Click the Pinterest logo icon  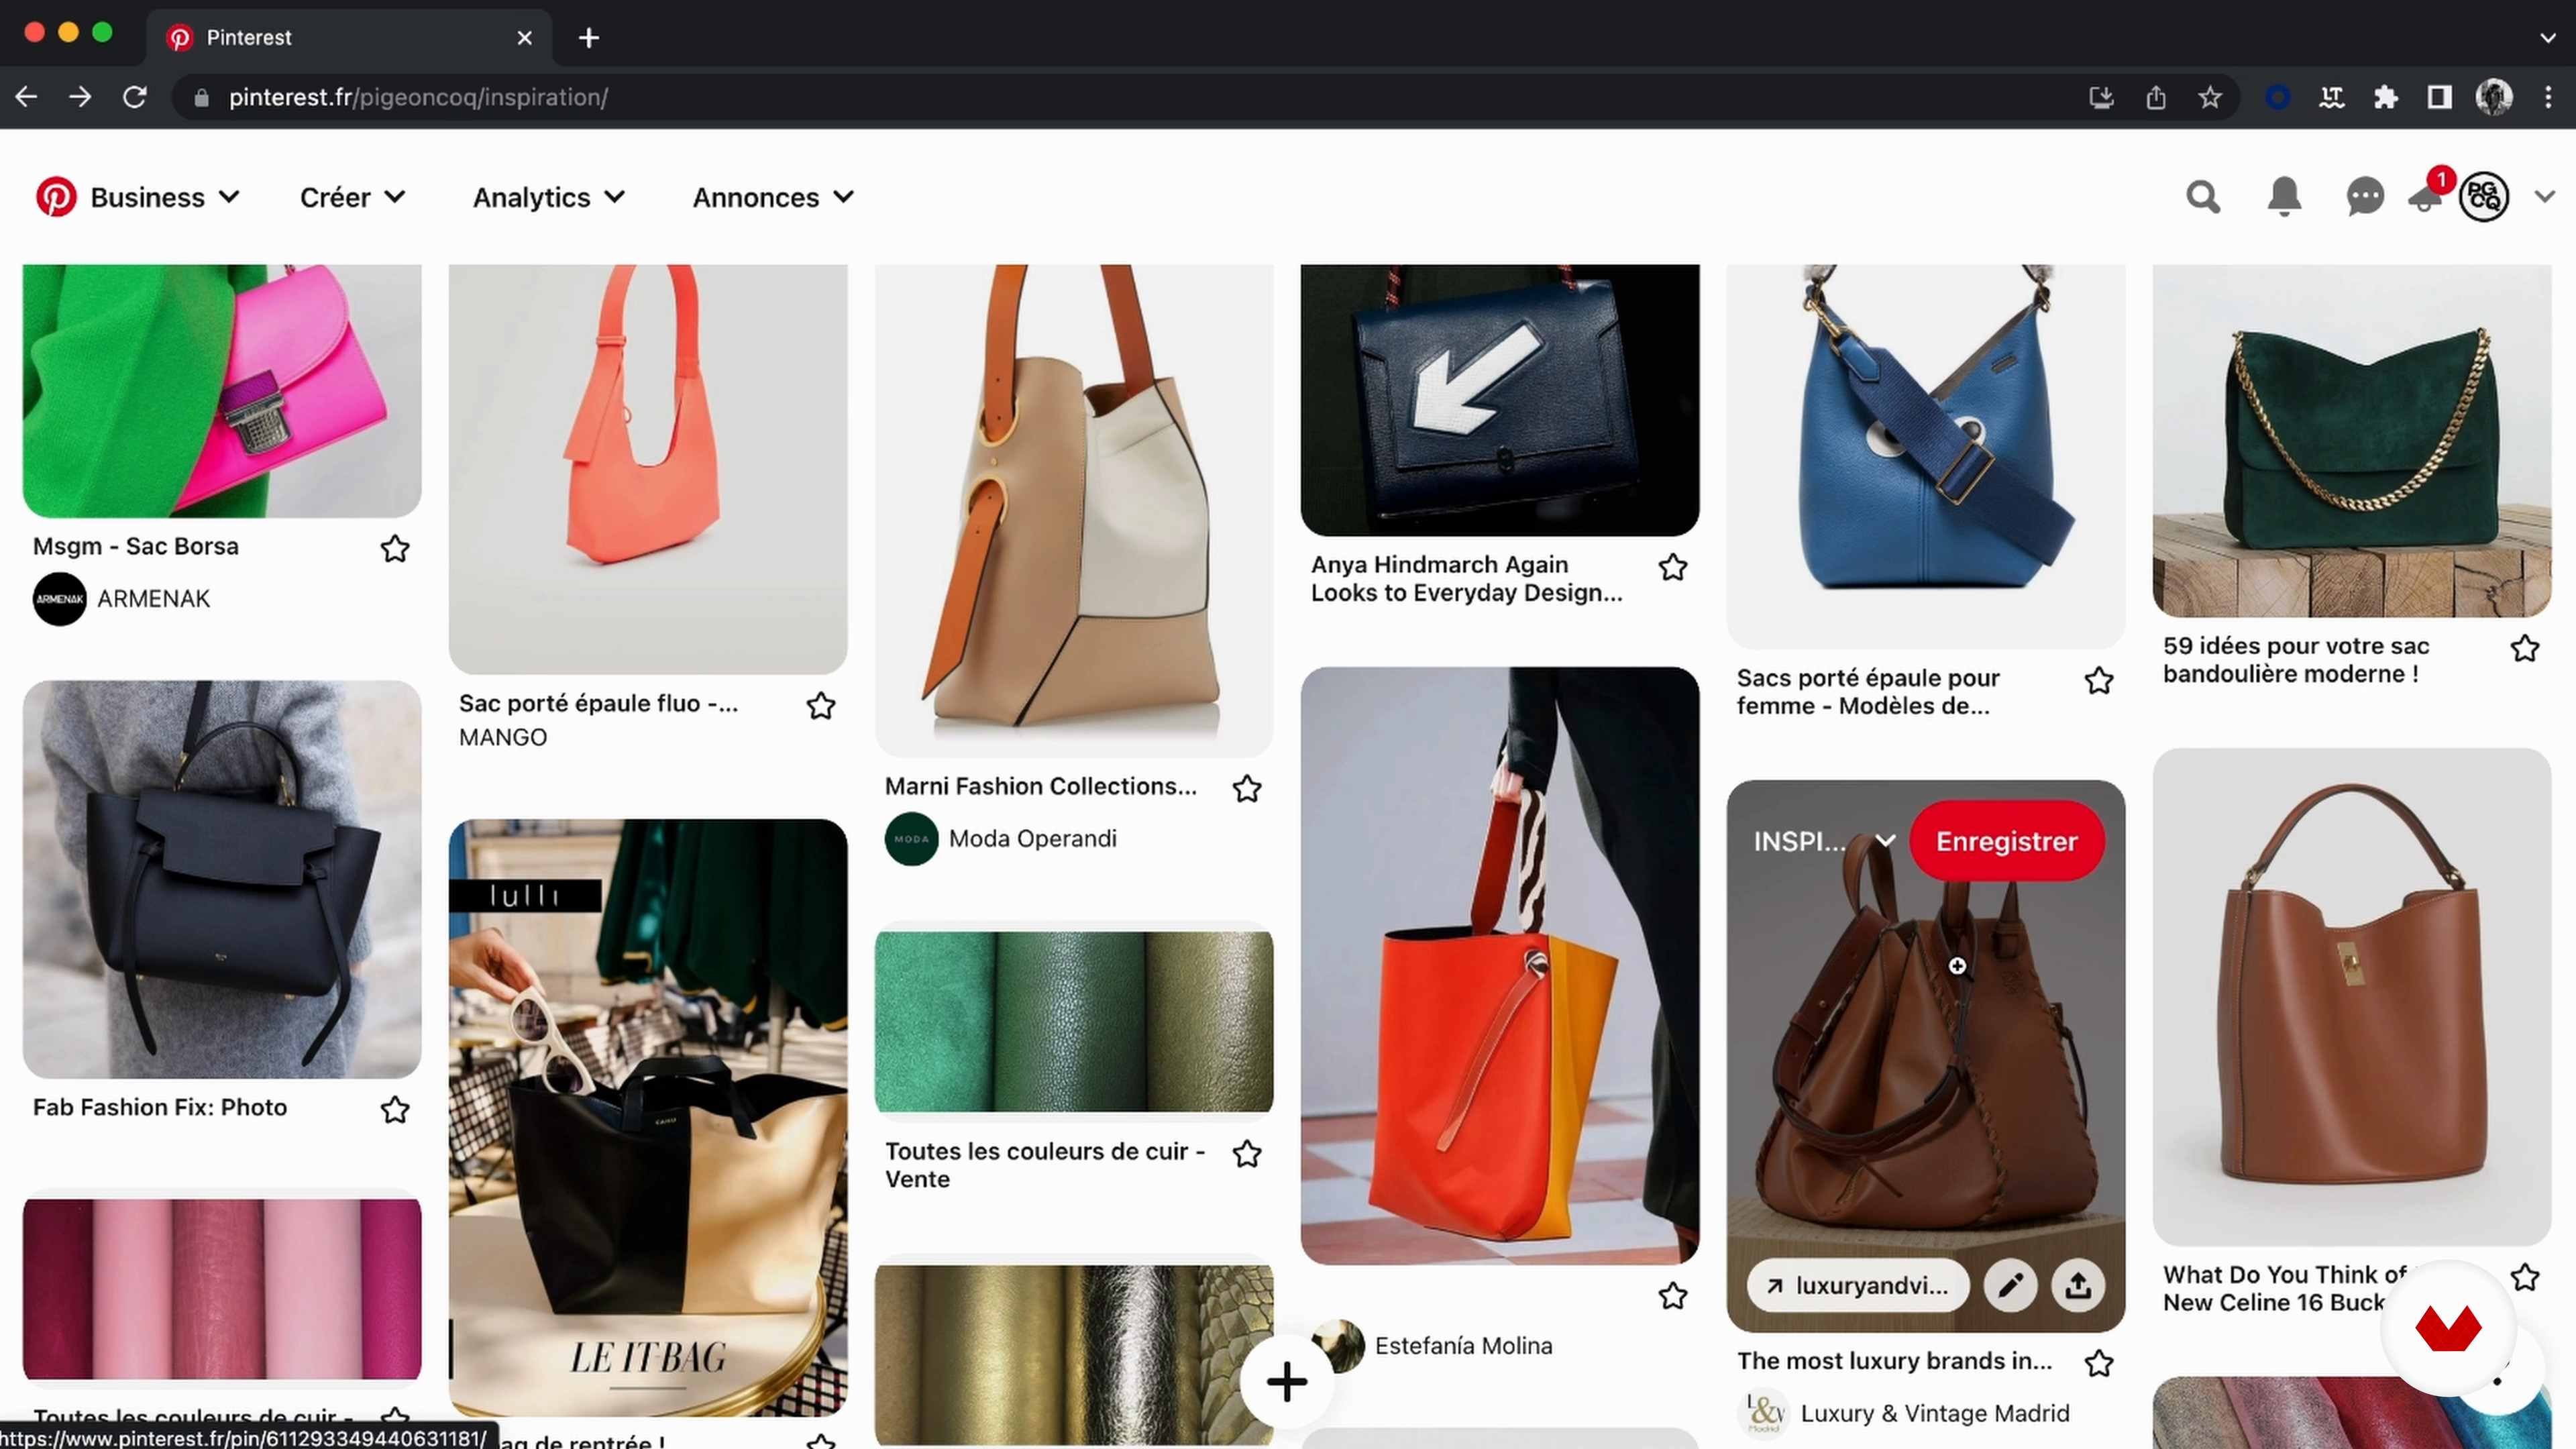(x=56, y=197)
